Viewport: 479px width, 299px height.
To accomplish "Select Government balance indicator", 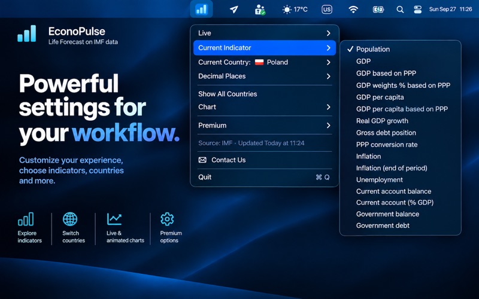I will tap(400, 214).
